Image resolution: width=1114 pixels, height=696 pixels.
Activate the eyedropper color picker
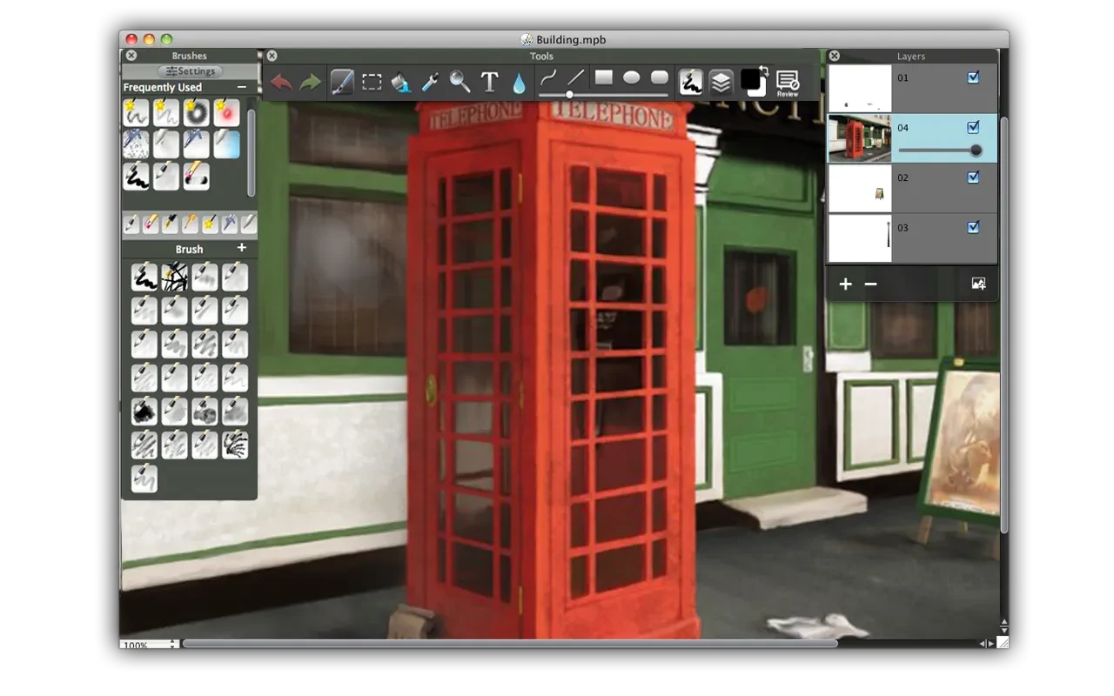[430, 83]
